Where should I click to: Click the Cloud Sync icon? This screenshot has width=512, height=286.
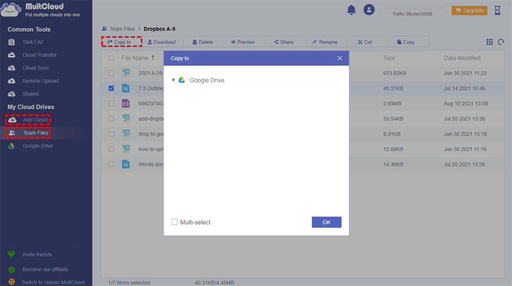pos(11,68)
